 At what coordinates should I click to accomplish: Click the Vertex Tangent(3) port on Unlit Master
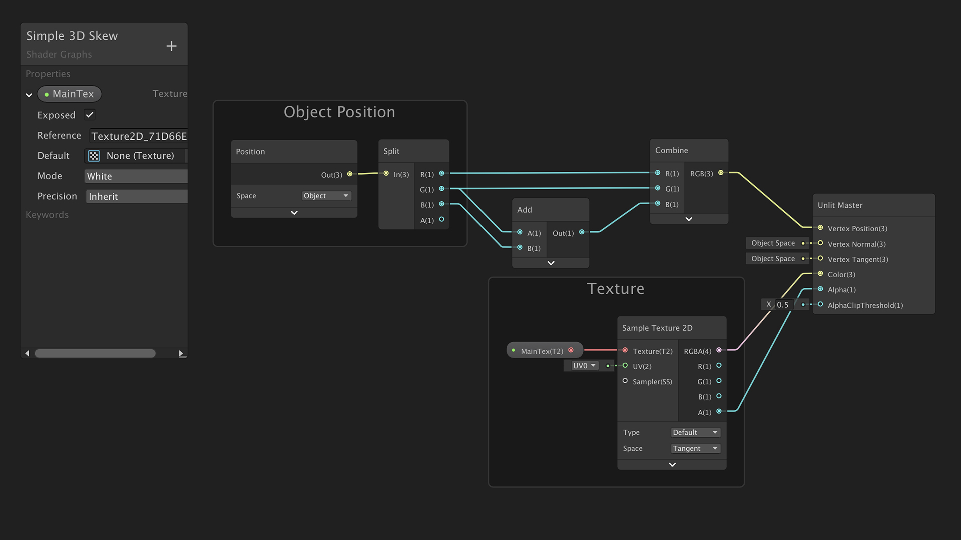[x=820, y=258]
